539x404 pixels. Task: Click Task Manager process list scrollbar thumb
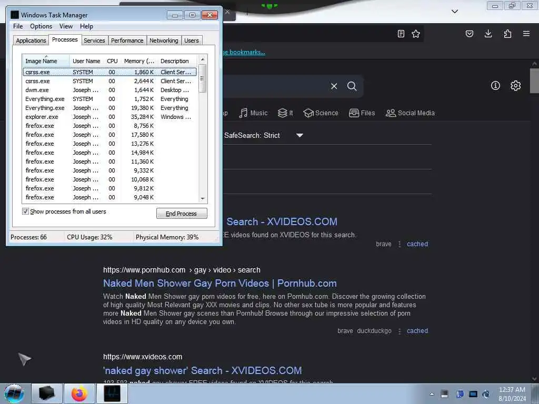coord(203,78)
